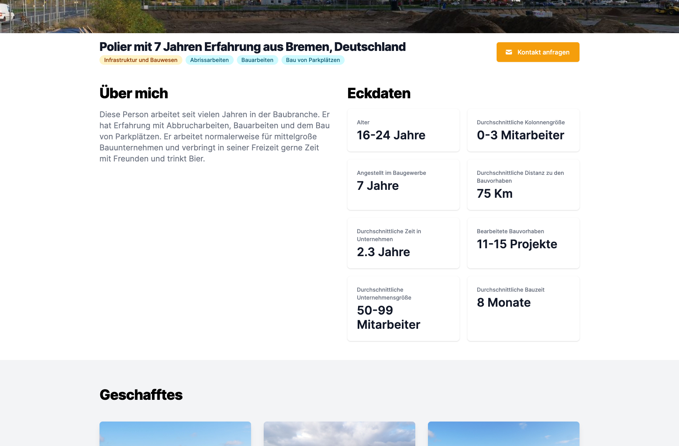Click the Bearbeitete Bauvorhaben label
The image size is (679, 446).
[x=510, y=231]
